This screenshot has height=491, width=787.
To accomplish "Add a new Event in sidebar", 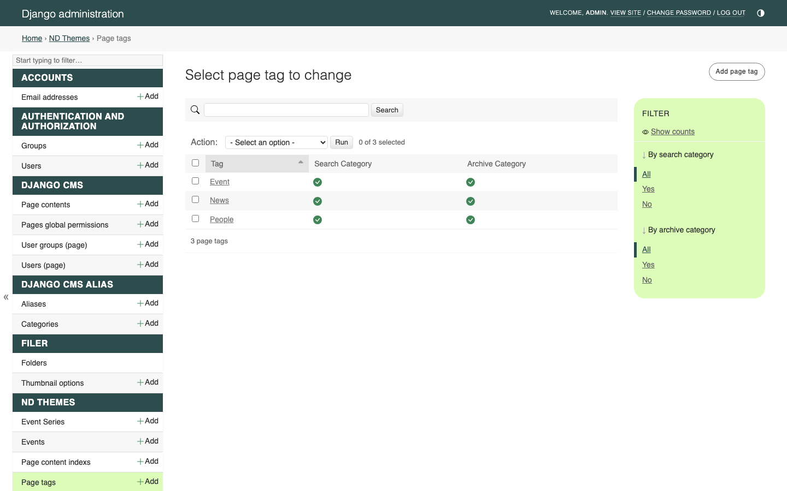I will pos(148,441).
